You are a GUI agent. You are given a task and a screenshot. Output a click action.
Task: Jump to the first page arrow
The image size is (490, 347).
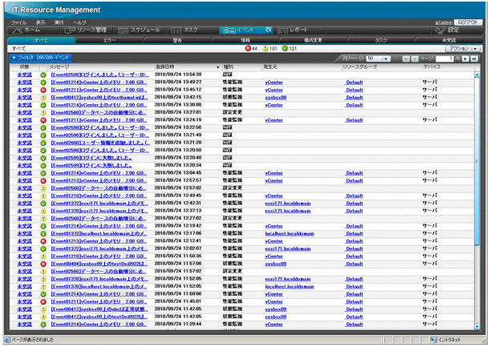coord(406,59)
